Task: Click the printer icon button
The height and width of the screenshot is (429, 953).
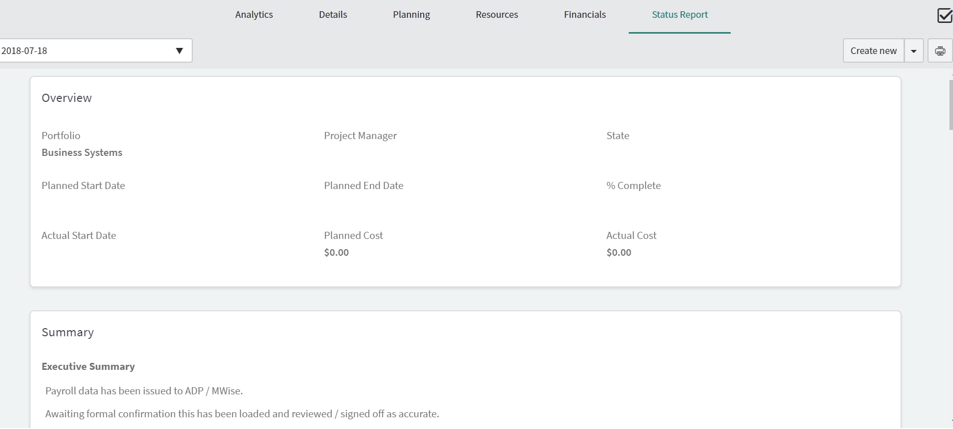Action: pos(940,51)
